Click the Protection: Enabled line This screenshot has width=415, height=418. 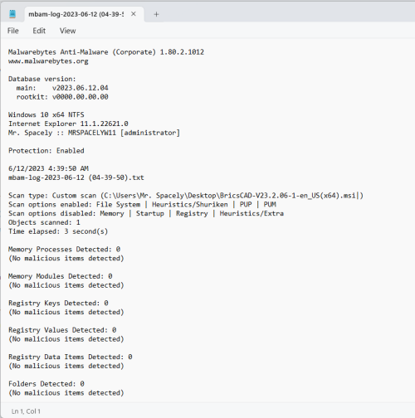[46, 151]
